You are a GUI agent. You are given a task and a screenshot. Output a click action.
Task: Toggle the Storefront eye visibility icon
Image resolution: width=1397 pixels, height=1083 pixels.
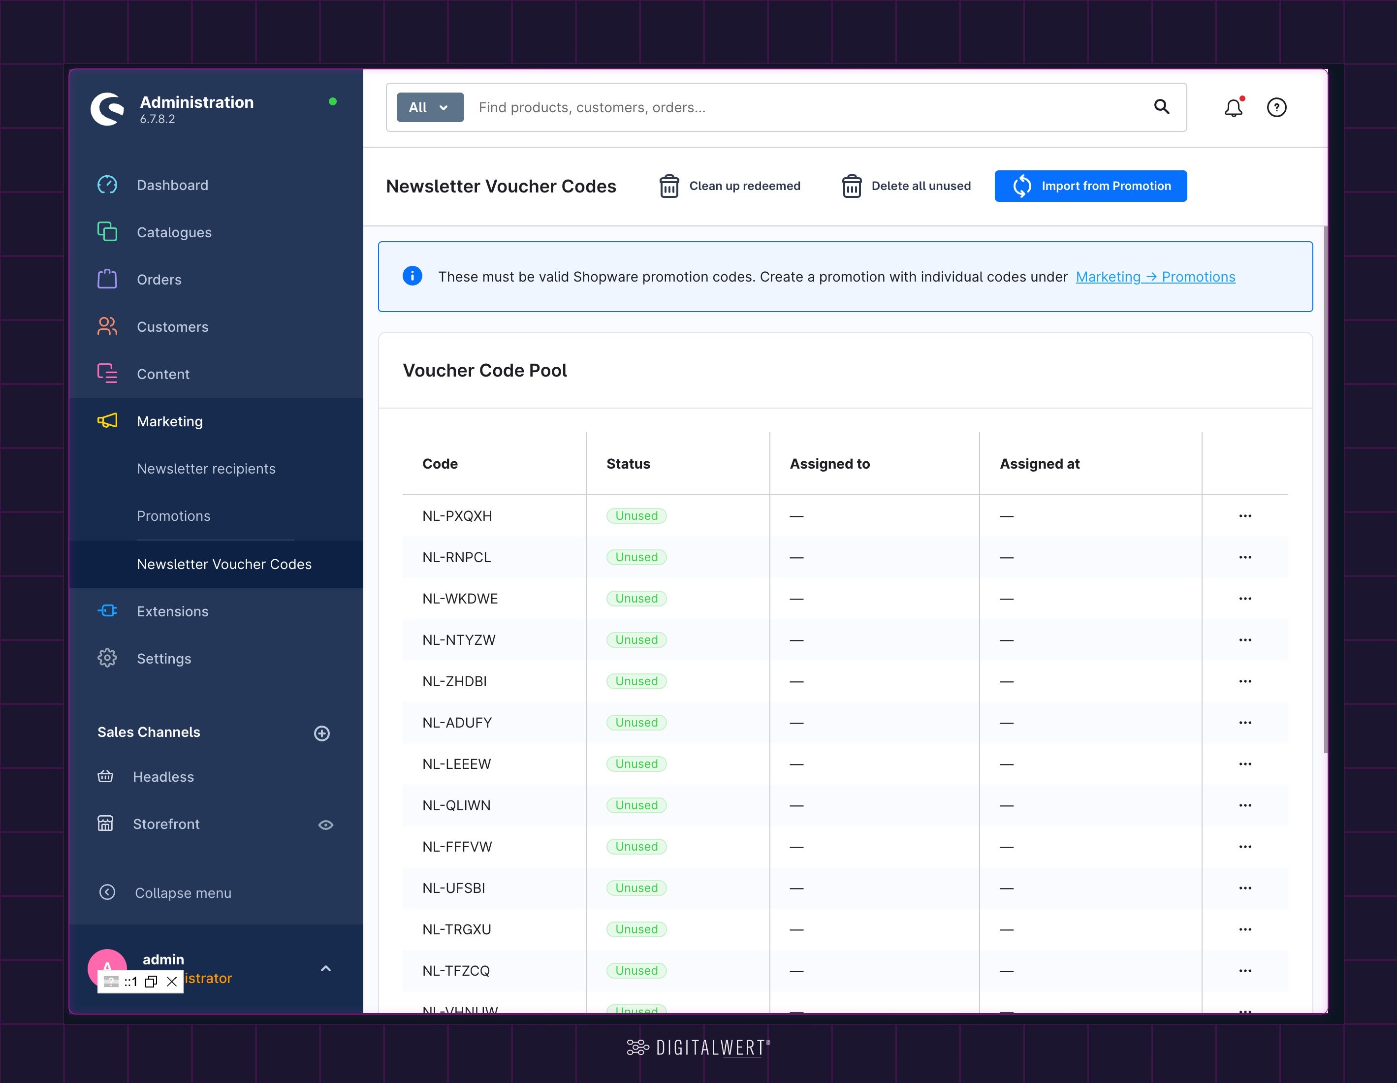325,825
